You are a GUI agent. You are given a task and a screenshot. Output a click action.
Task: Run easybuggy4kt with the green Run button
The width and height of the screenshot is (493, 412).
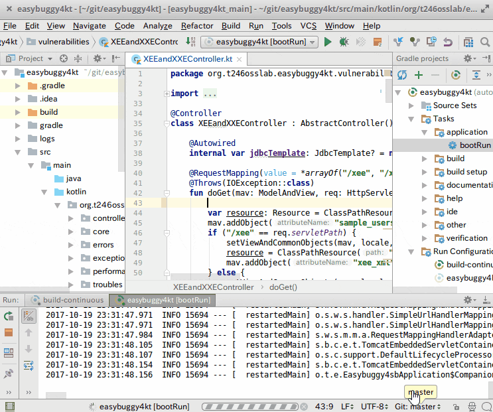click(328, 42)
